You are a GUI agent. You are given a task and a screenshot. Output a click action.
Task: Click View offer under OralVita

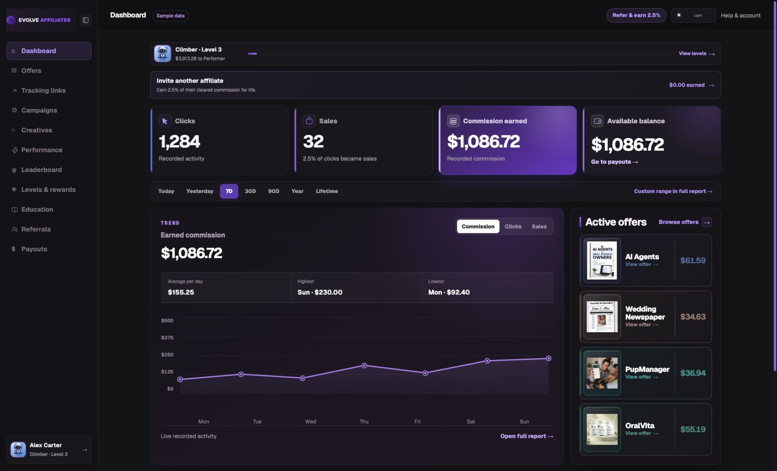(641, 434)
